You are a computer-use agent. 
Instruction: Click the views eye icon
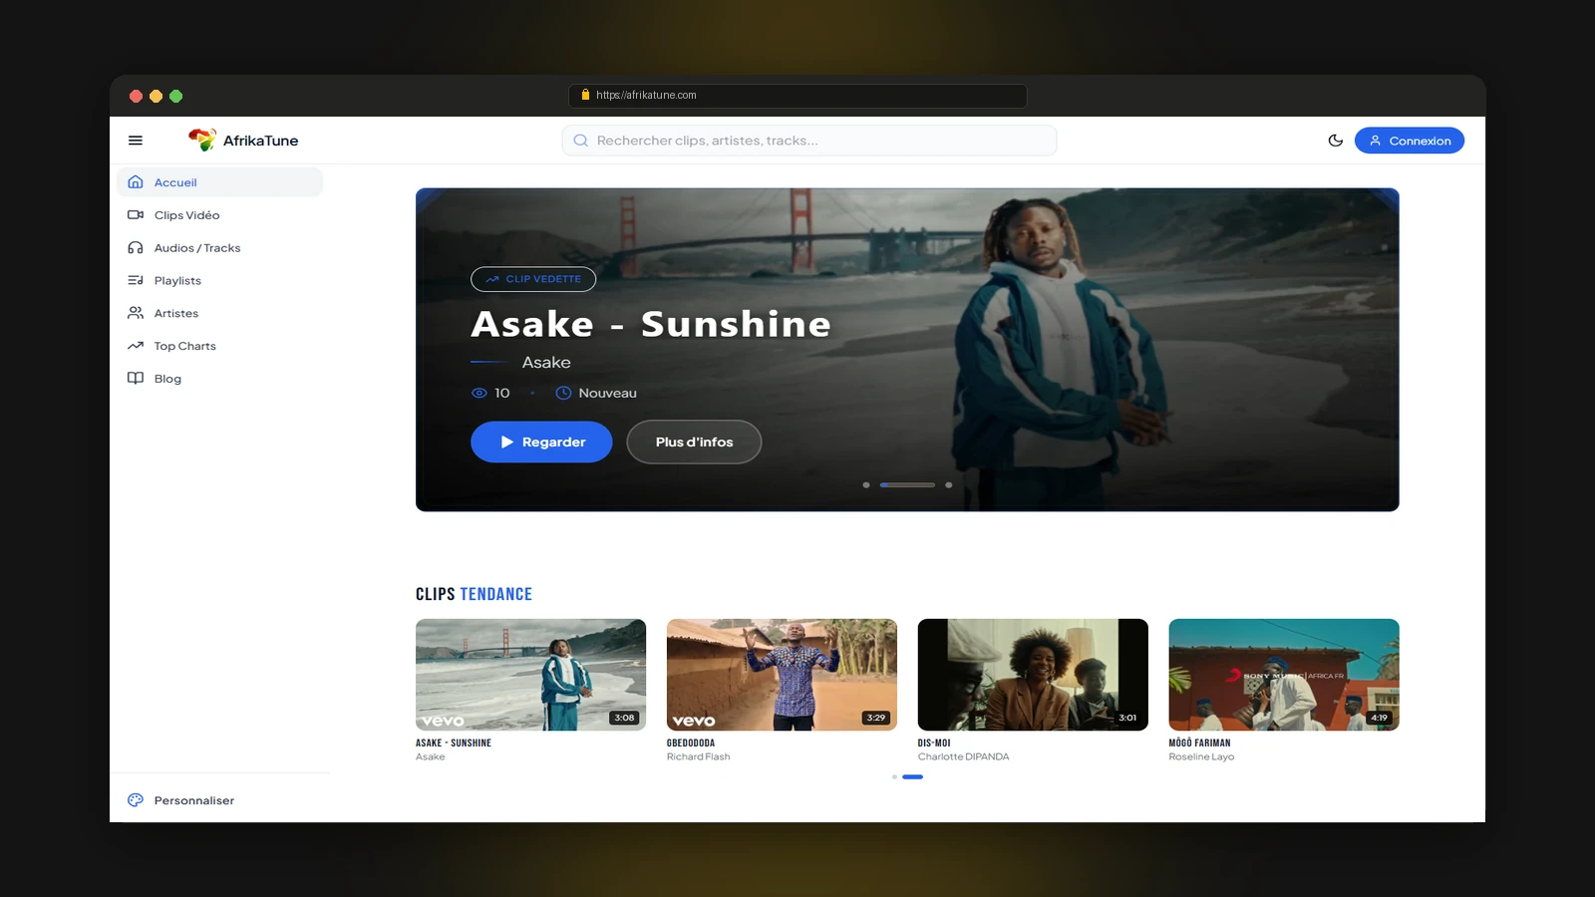click(x=479, y=393)
